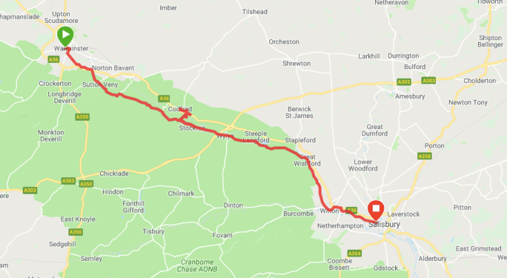Screen dimensions: 507x278
Task: Click the Alderbury village label
Action: click(432, 259)
